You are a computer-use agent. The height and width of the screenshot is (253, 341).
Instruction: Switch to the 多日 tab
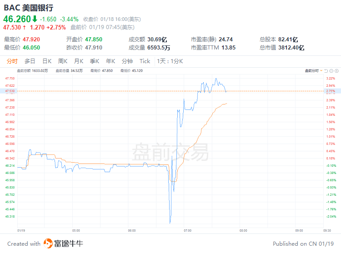(30, 61)
